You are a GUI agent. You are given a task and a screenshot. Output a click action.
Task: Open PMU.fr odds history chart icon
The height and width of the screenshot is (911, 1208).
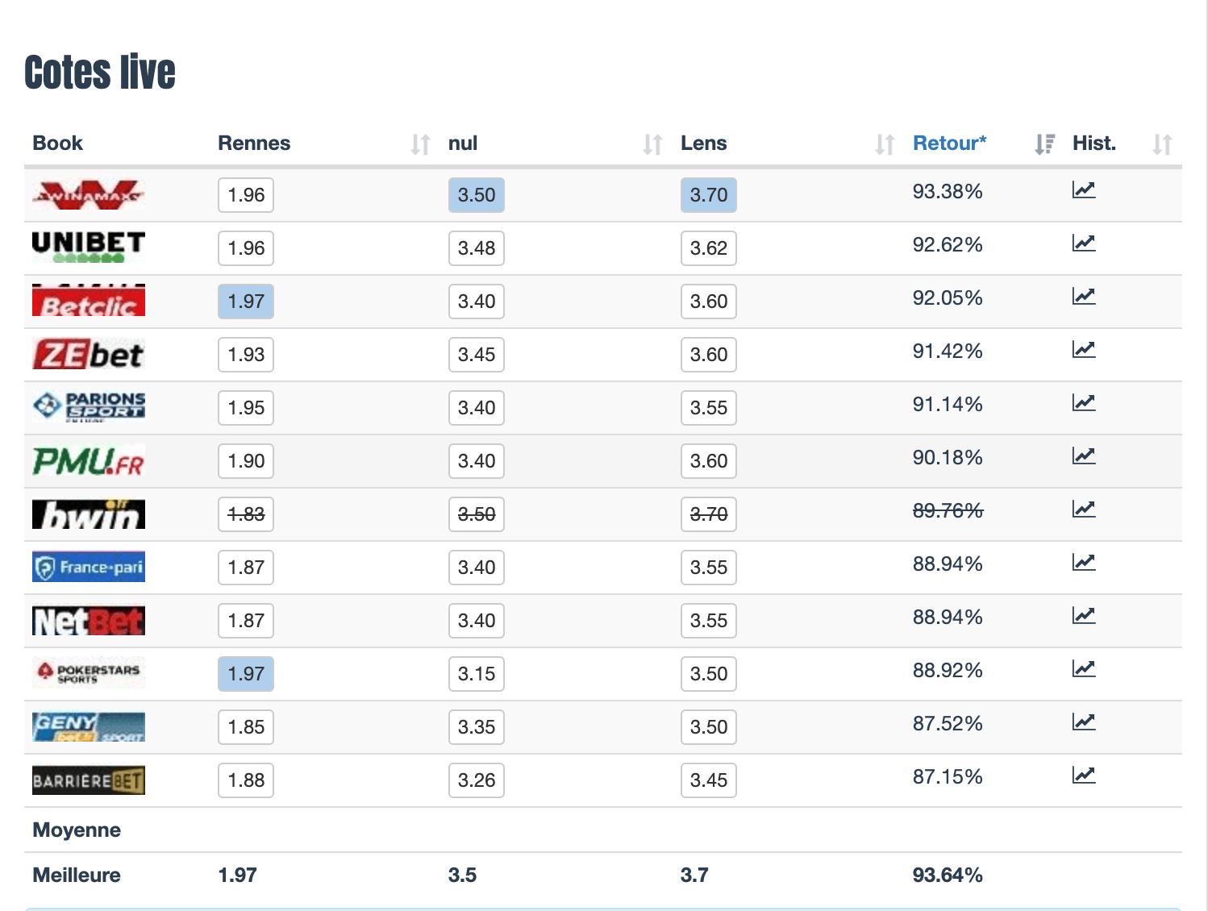[x=1084, y=456]
